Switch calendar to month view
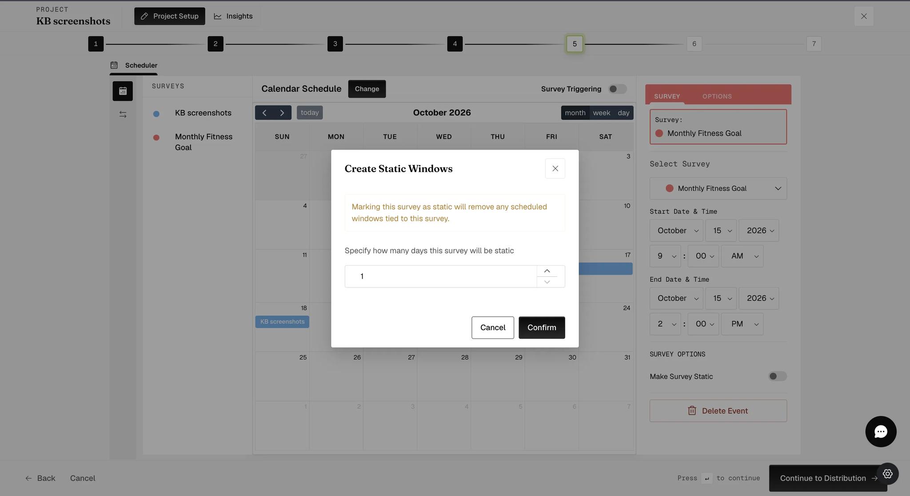910x496 pixels. [x=575, y=113]
